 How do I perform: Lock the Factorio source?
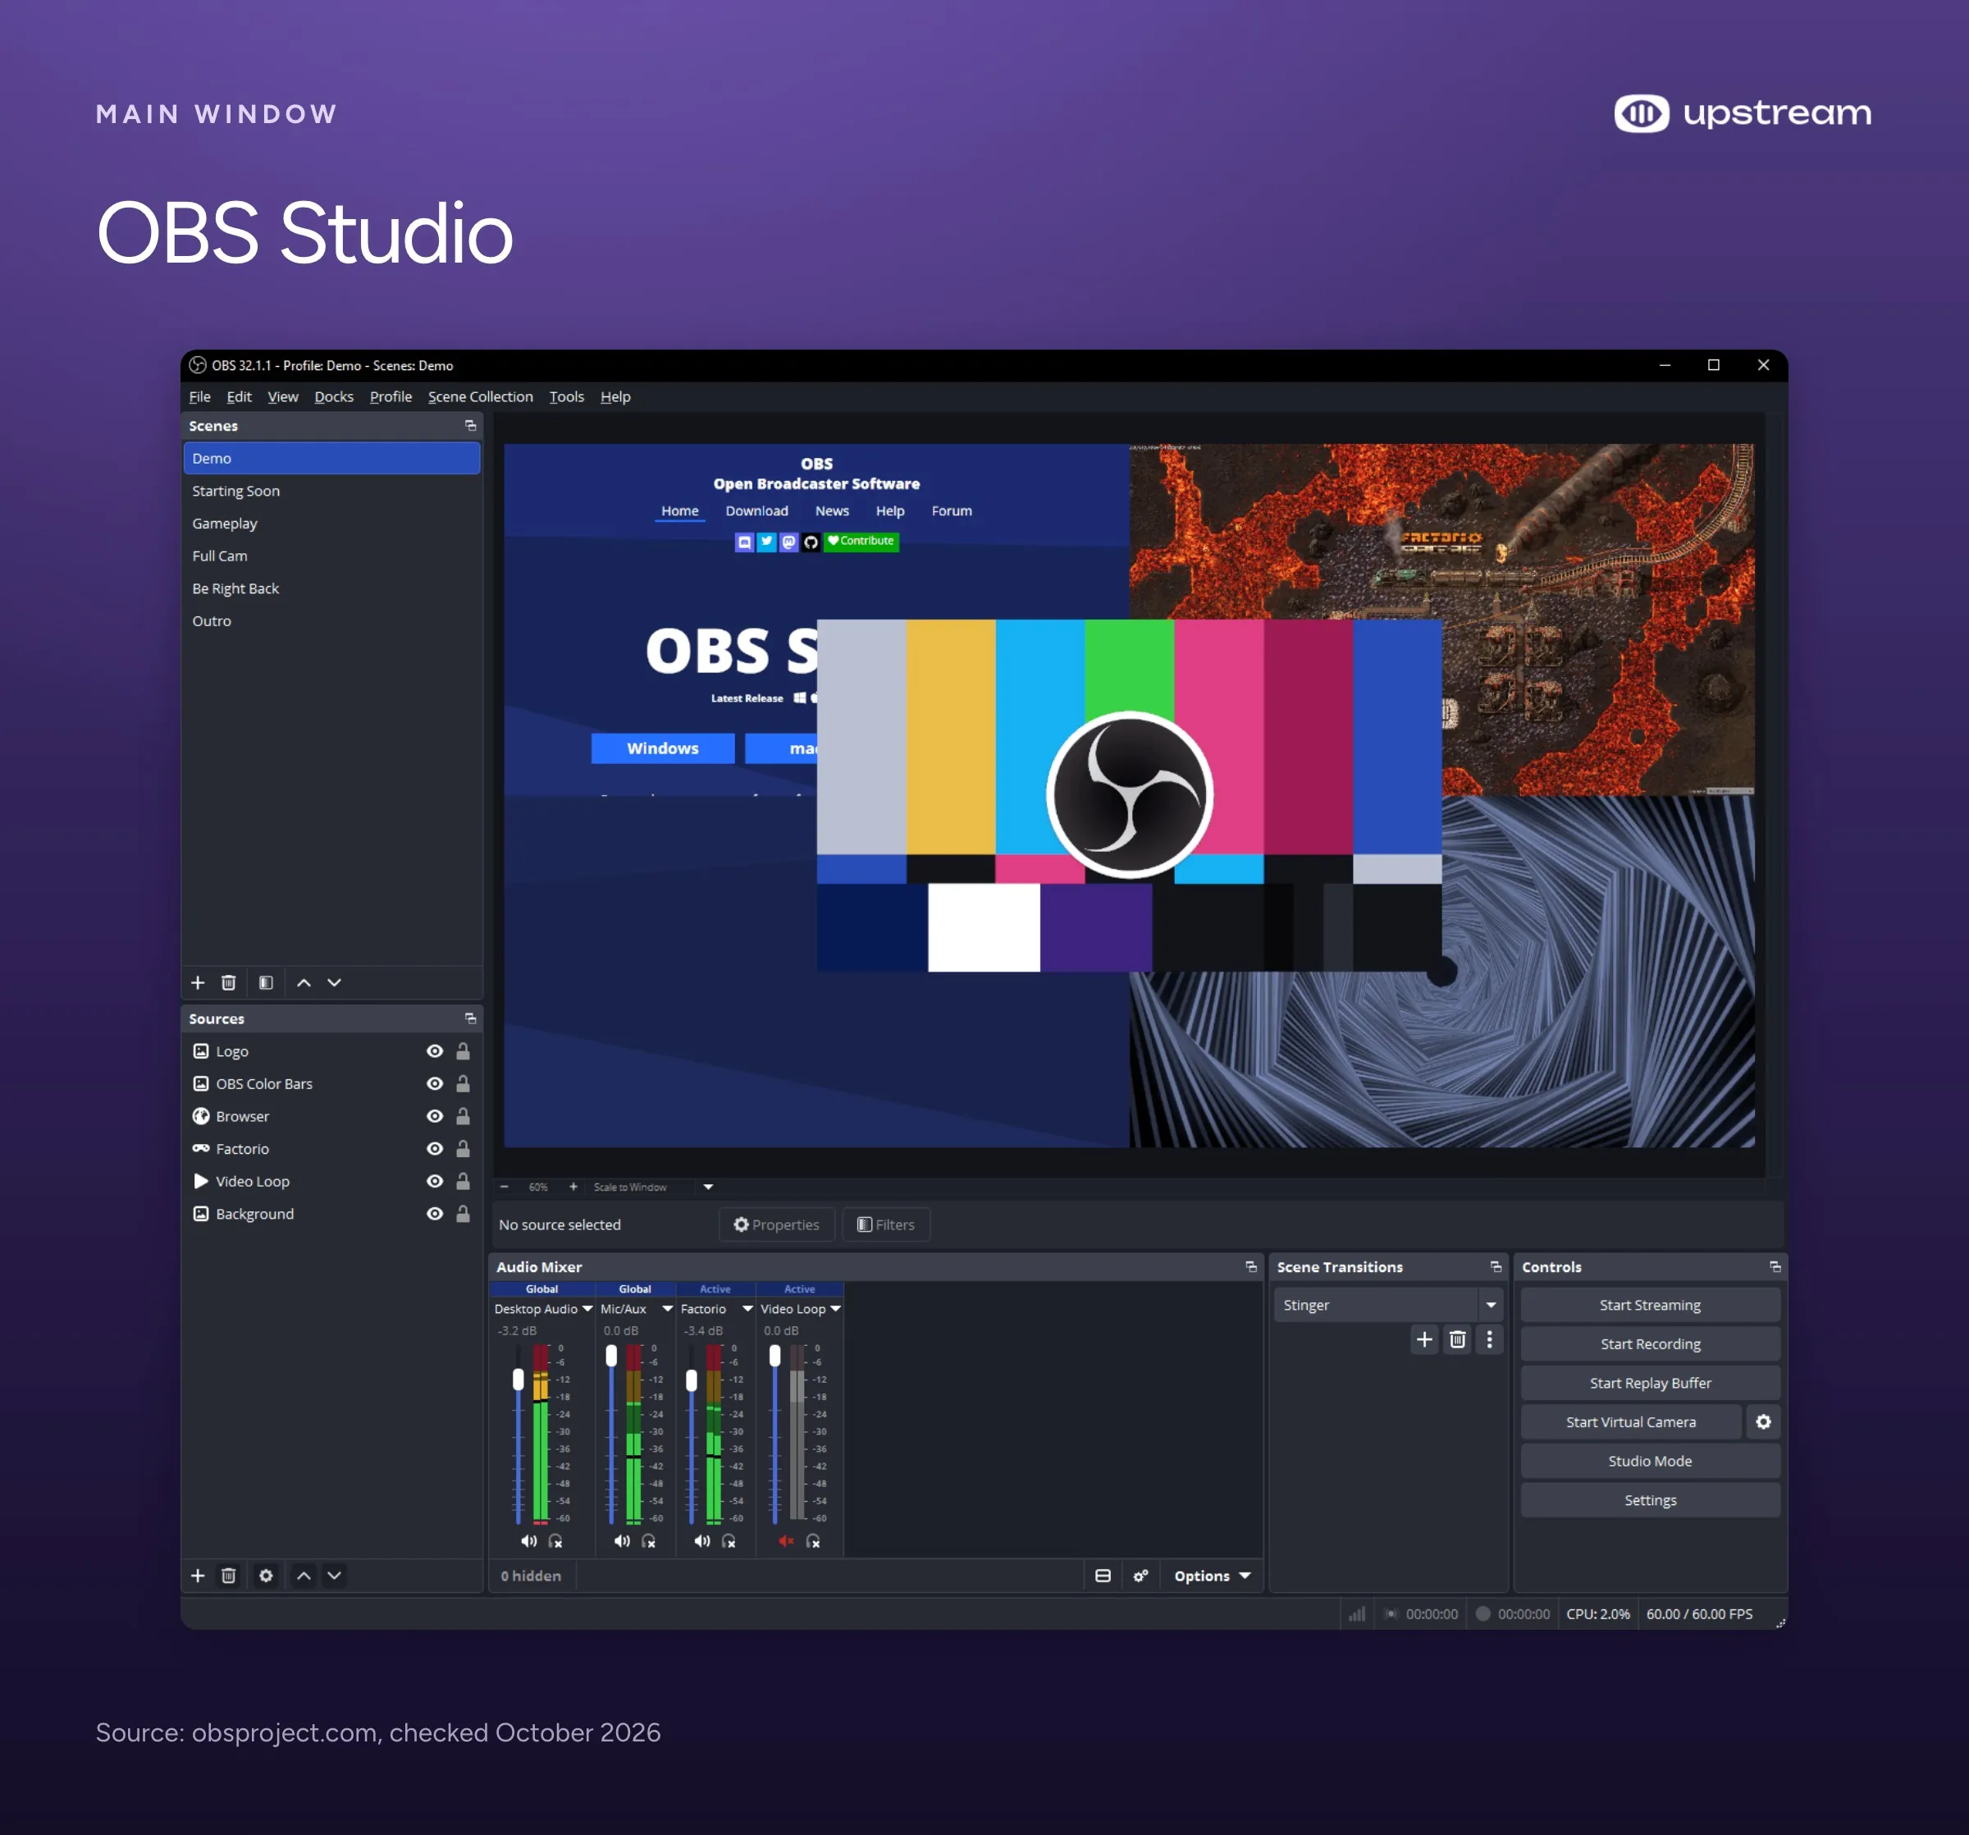[x=463, y=1150]
